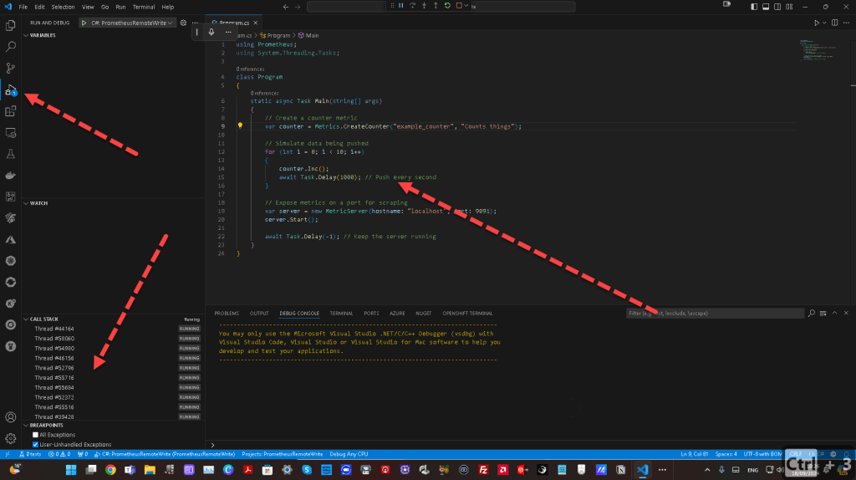Switch to the Problems tab

tap(227, 314)
